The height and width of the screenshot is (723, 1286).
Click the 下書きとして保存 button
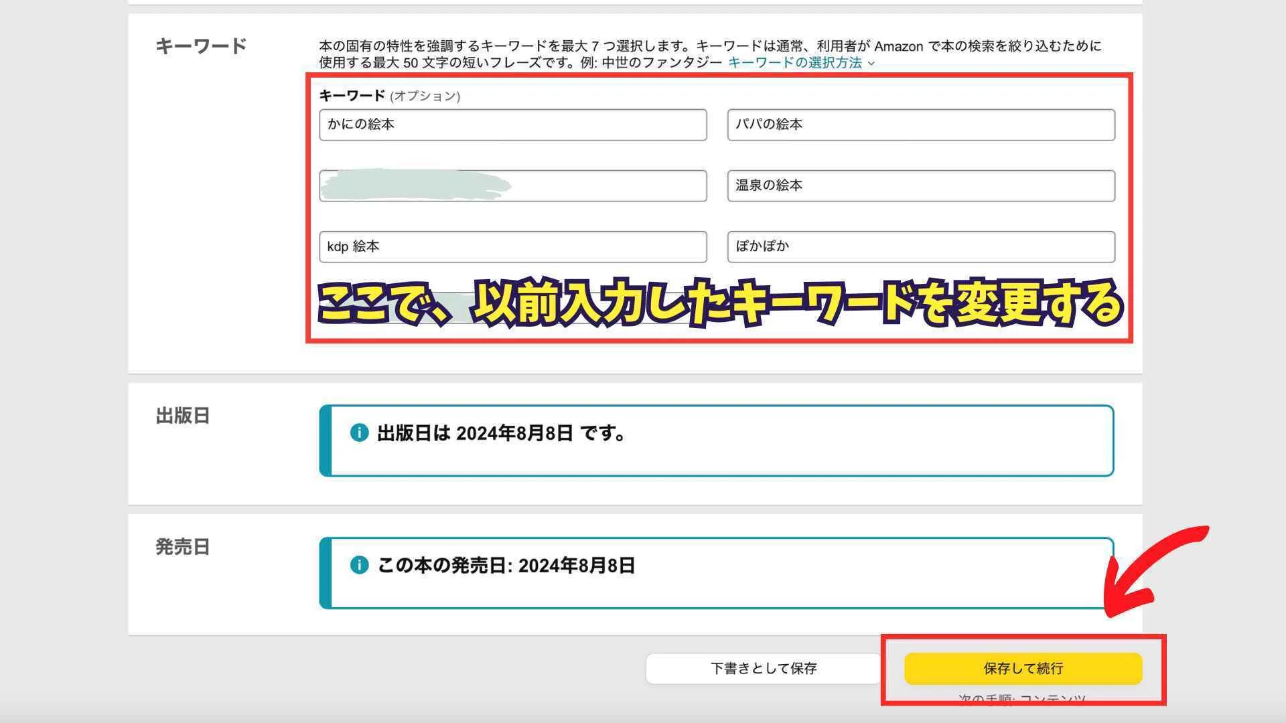(764, 668)
